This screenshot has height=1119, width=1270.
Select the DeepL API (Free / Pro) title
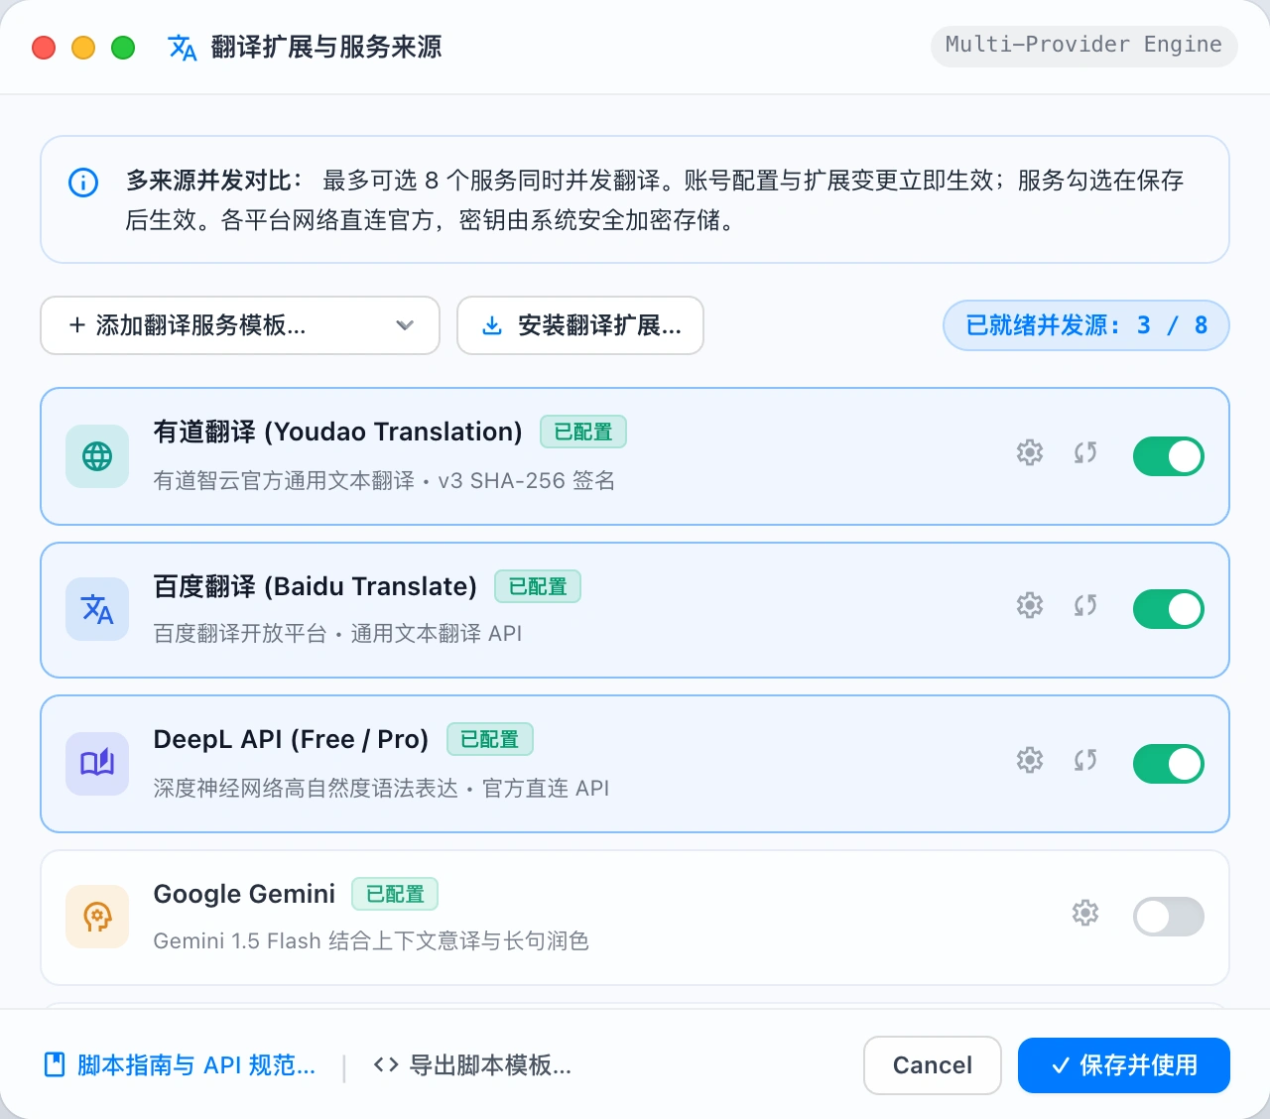pyautogui.click(x=291, y=739)
